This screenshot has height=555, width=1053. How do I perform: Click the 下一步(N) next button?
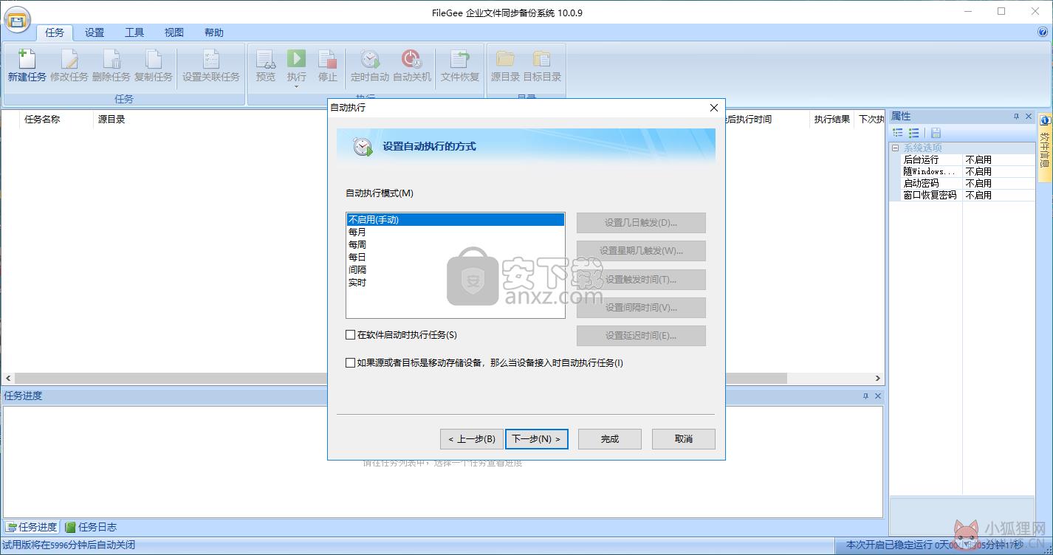point(537,439)
